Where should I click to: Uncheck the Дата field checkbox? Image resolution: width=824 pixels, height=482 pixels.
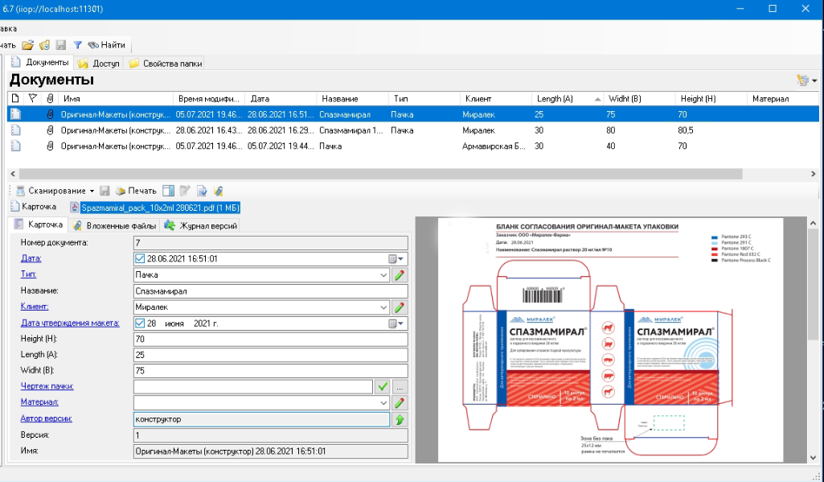point(141,259)
